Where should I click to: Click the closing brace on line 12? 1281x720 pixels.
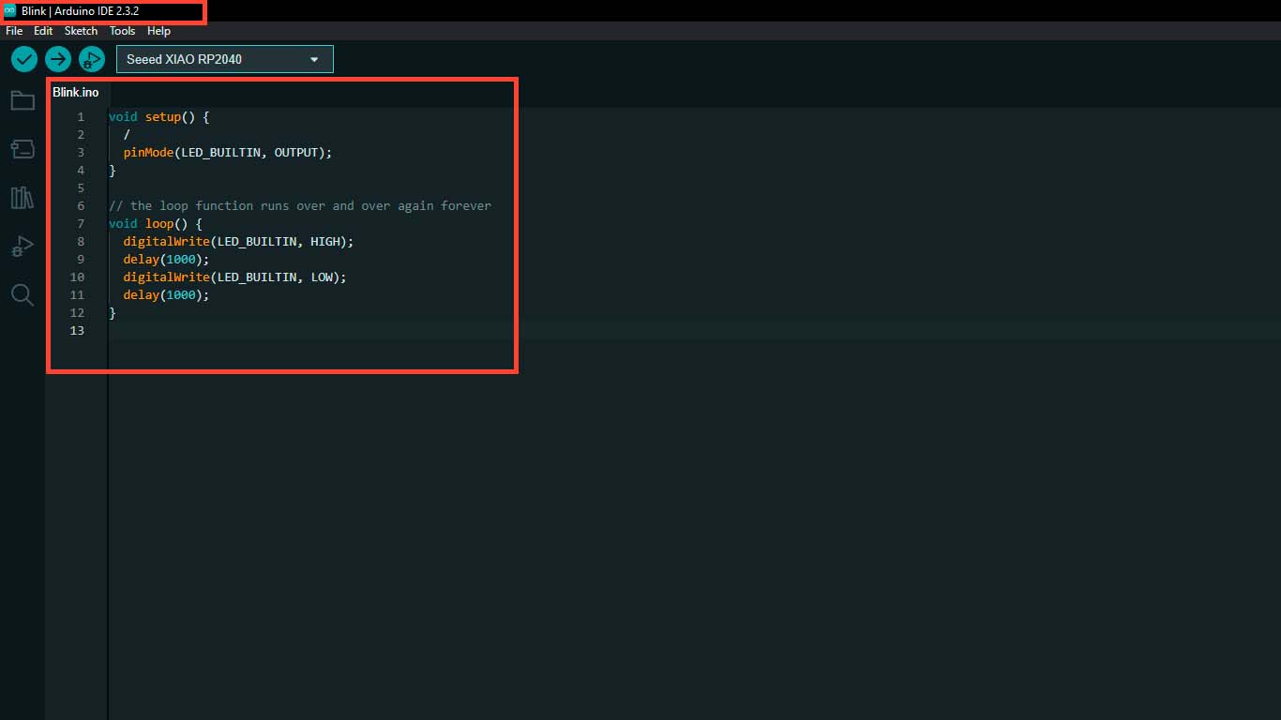click(113, 313)
